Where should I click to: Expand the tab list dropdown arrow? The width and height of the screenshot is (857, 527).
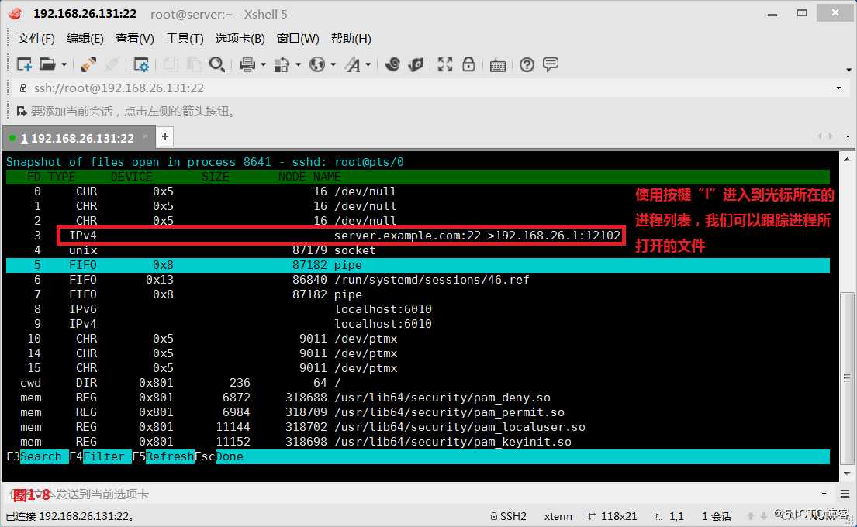[847, 136]
